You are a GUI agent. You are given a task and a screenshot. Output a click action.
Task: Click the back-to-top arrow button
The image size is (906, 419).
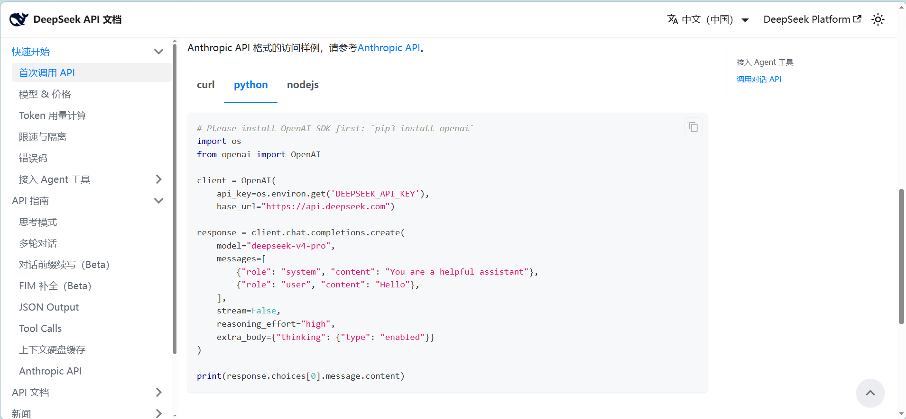click(x=870, y=393)
